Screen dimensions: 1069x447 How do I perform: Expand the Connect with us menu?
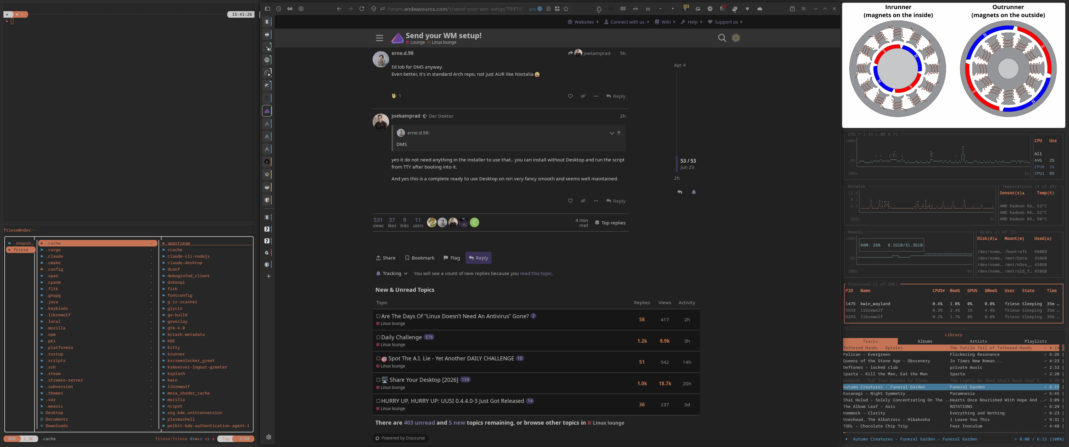[x=626, y=22]
